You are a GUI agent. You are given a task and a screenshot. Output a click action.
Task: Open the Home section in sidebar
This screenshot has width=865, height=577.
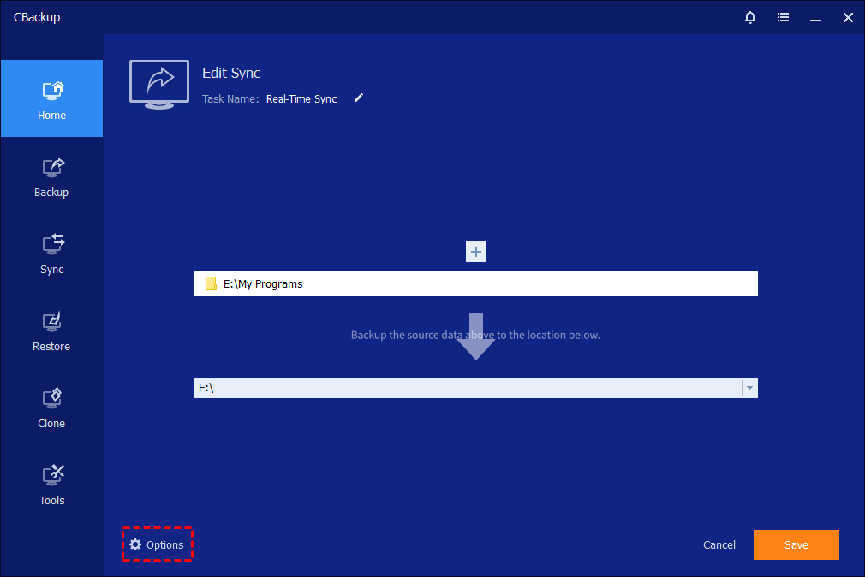[x=51, y=99]
